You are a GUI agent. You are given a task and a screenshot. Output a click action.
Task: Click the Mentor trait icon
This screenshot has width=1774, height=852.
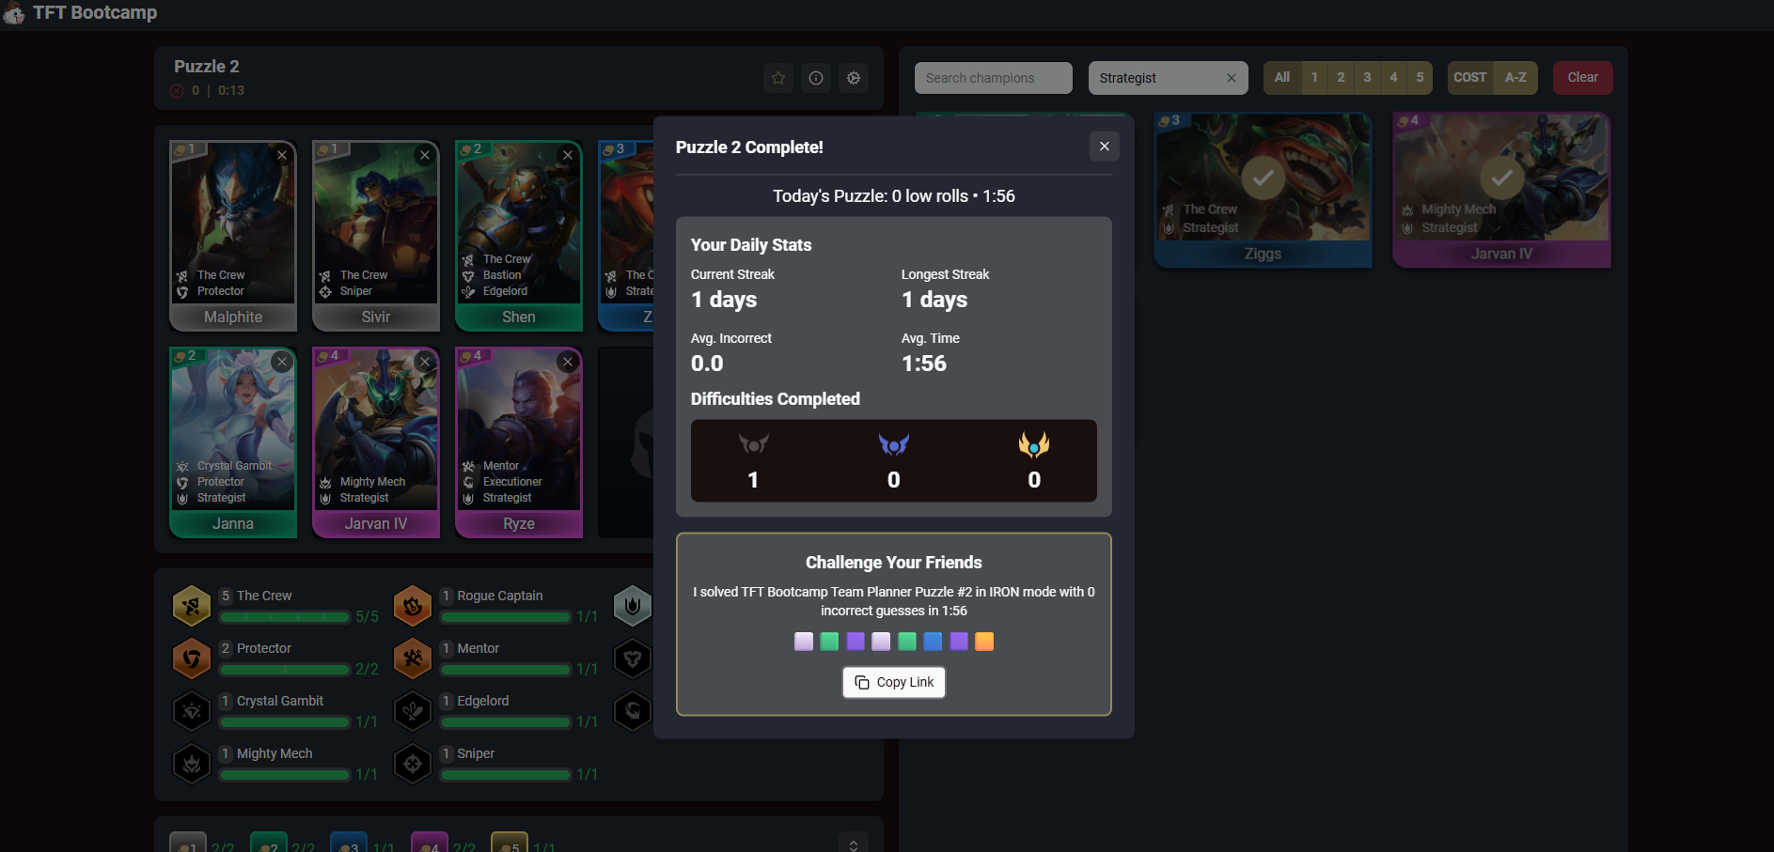(x=413, y=658)
